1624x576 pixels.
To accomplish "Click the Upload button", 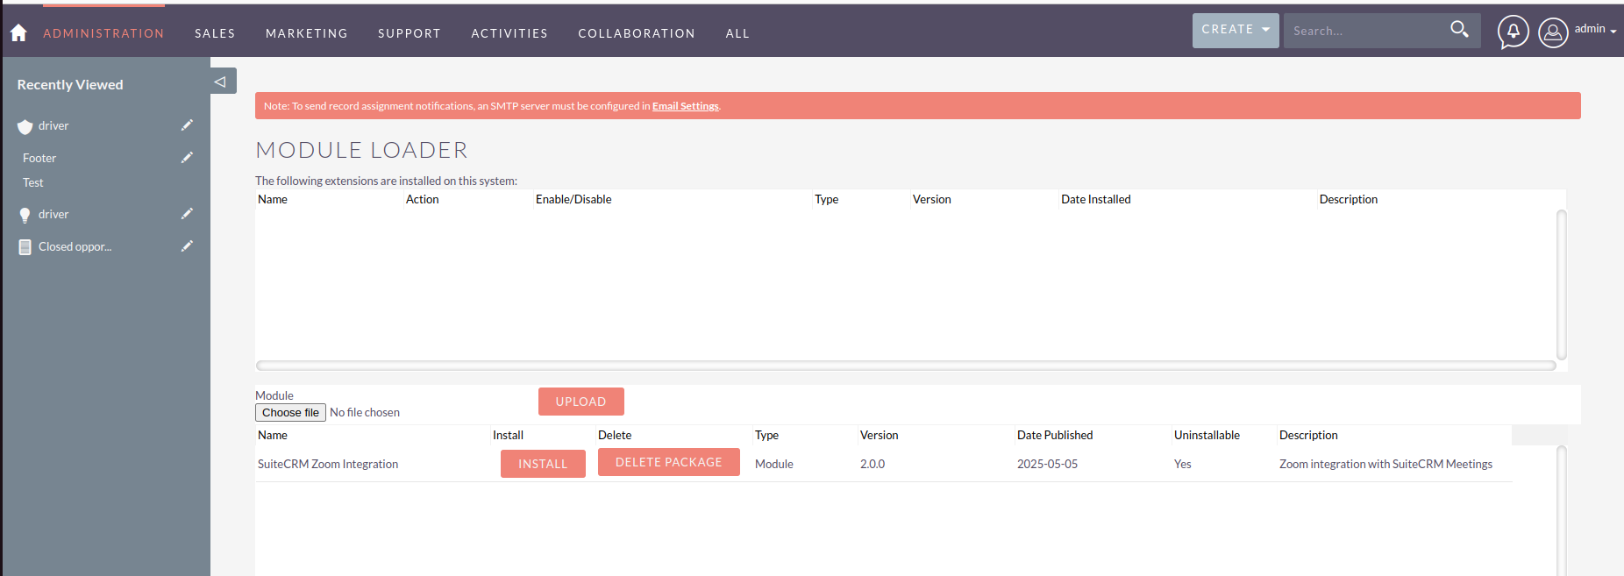I will coord(581,402).
